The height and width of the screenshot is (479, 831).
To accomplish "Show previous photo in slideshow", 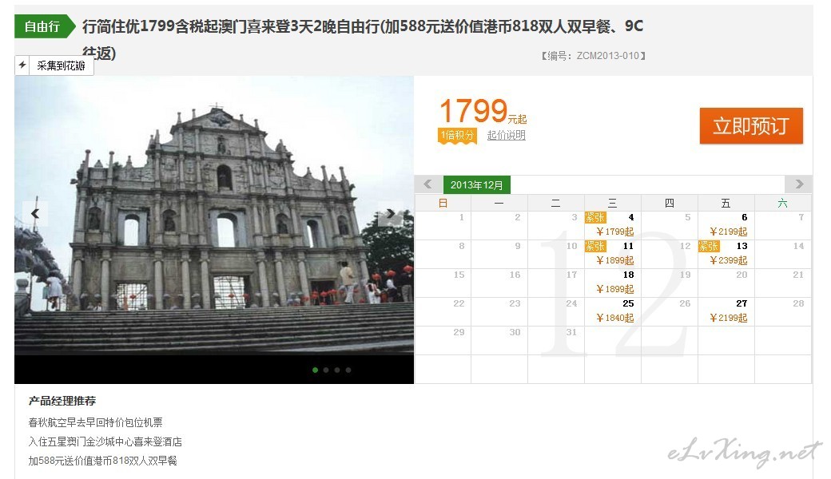I will click(35, 213).
